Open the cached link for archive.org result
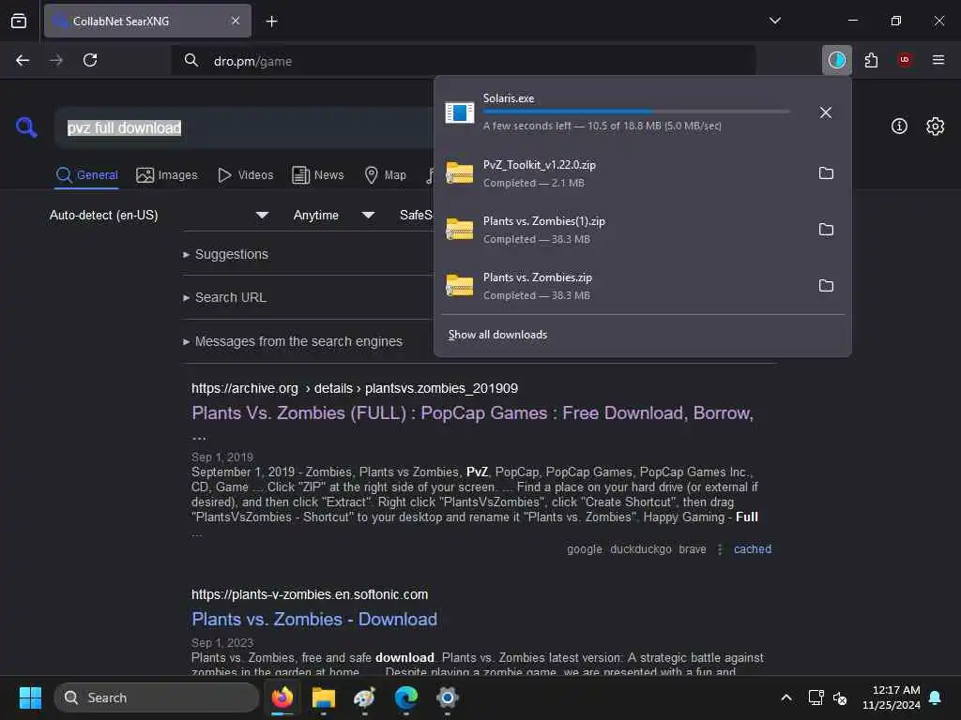Viewport: 961px width, 720px height. coord(752,549)
